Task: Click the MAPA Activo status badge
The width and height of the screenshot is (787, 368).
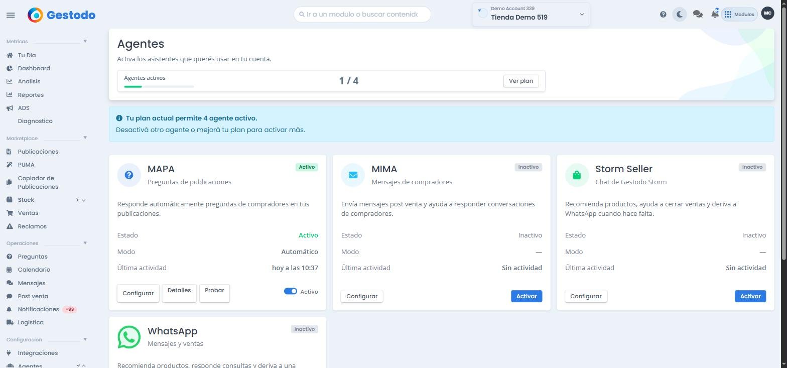Action: coord(307,167)
